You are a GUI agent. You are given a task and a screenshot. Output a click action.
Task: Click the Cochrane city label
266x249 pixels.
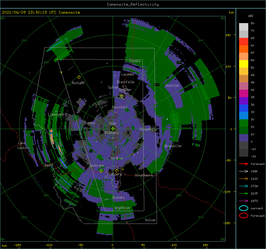pyautogui.click(x=97, y=166)
